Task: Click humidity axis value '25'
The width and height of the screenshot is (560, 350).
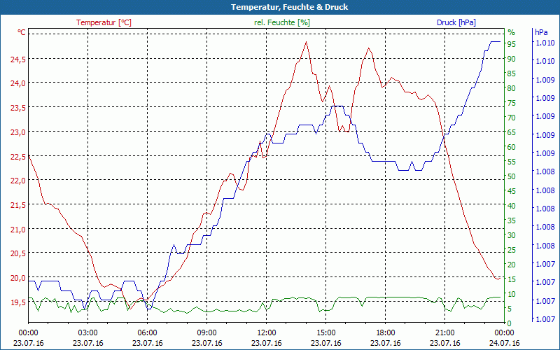Action: tap(512, 250)
